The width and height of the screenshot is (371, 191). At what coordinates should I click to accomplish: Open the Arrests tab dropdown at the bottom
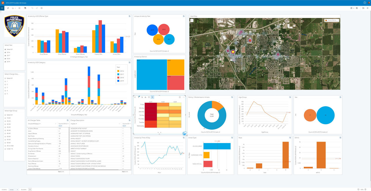[x=17, y=190]
